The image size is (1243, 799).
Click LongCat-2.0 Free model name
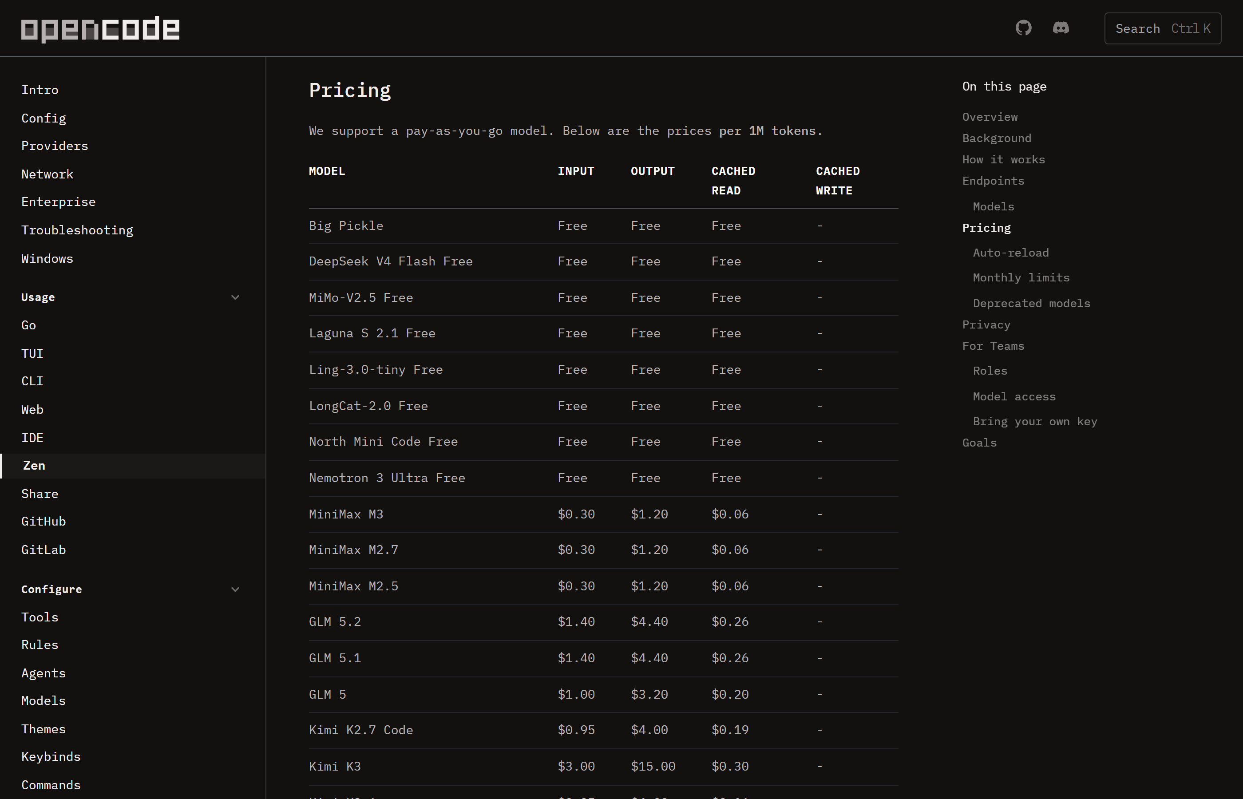pyautogui.click(x=368, y=406)
